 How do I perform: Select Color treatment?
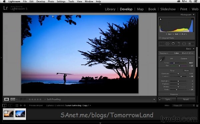(176, 53)
